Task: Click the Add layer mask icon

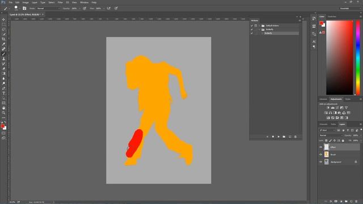Action: (336, 202)
